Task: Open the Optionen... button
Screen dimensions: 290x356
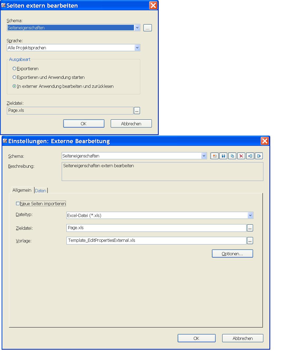Action: click(x=233, y=254)
